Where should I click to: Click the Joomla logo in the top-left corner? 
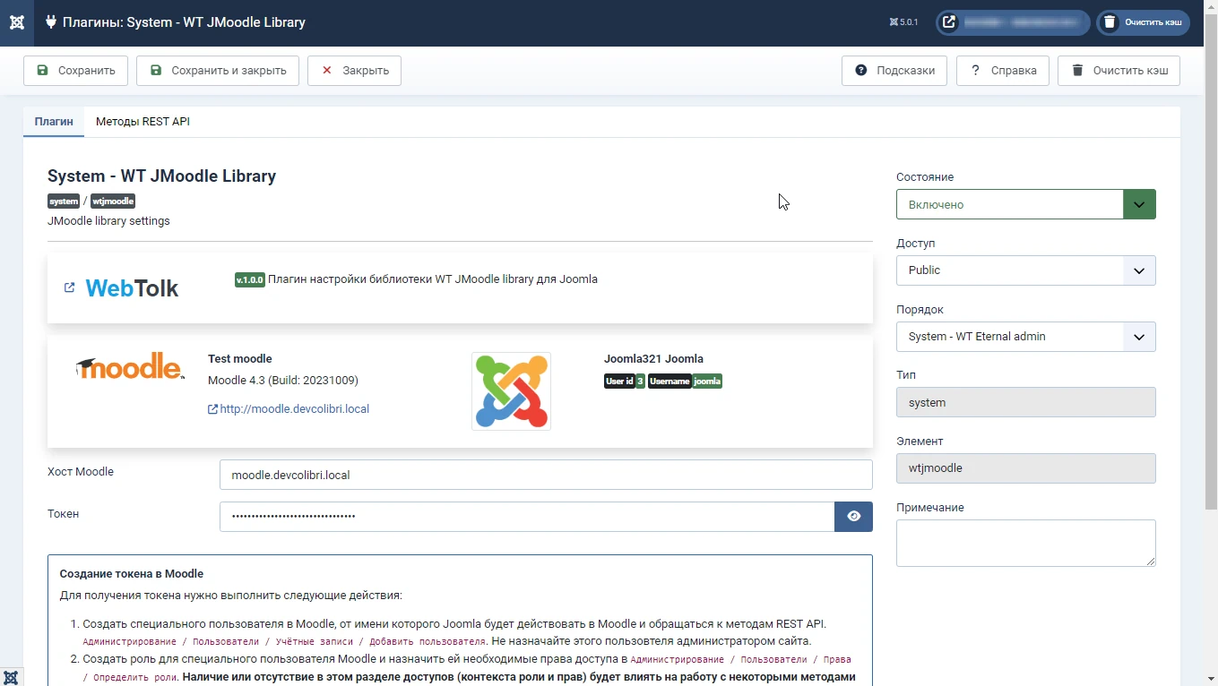tap(16, 22)
